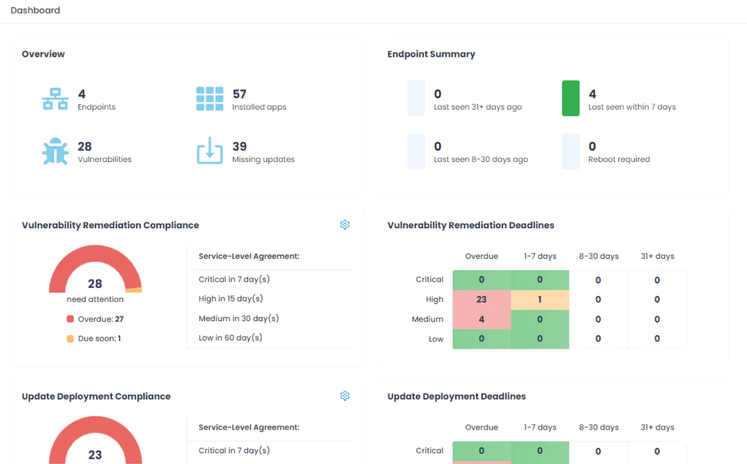Click the vulnerability gauge showing 28 need attention
The height and width of the screenshot is (464, 747).
tap(95, 269)
